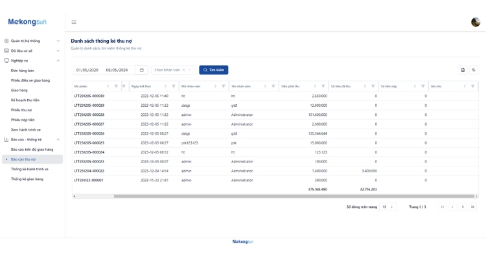Open the user avatar profile menu
486x259 pixels.
coord(475,22)
